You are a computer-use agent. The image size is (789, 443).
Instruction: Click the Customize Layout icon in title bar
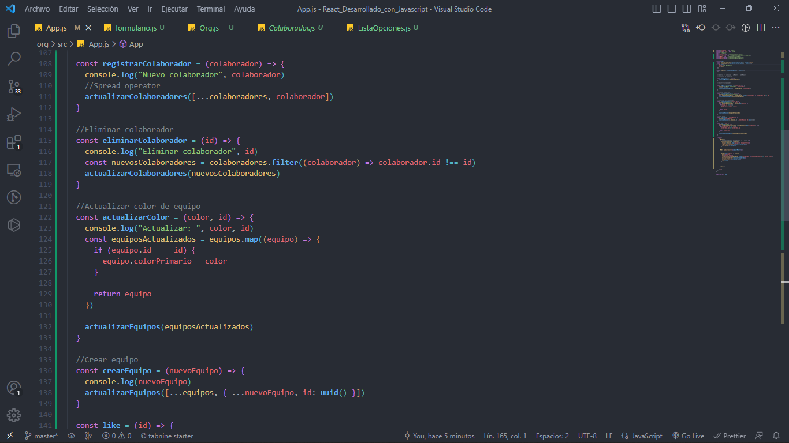coord(702,9)
